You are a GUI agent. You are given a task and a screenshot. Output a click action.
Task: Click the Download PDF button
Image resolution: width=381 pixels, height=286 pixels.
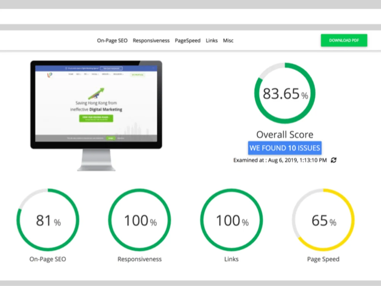pos(344,40)
